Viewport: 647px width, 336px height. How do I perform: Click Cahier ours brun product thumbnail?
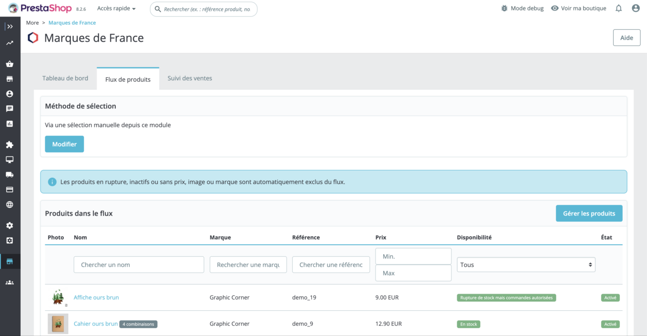pos(58,324)
